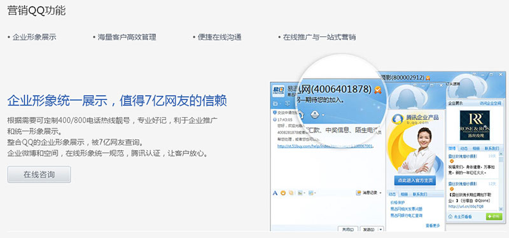Open 访问企业空间 link
Screen dimensions: 509x238
point(491,103)
